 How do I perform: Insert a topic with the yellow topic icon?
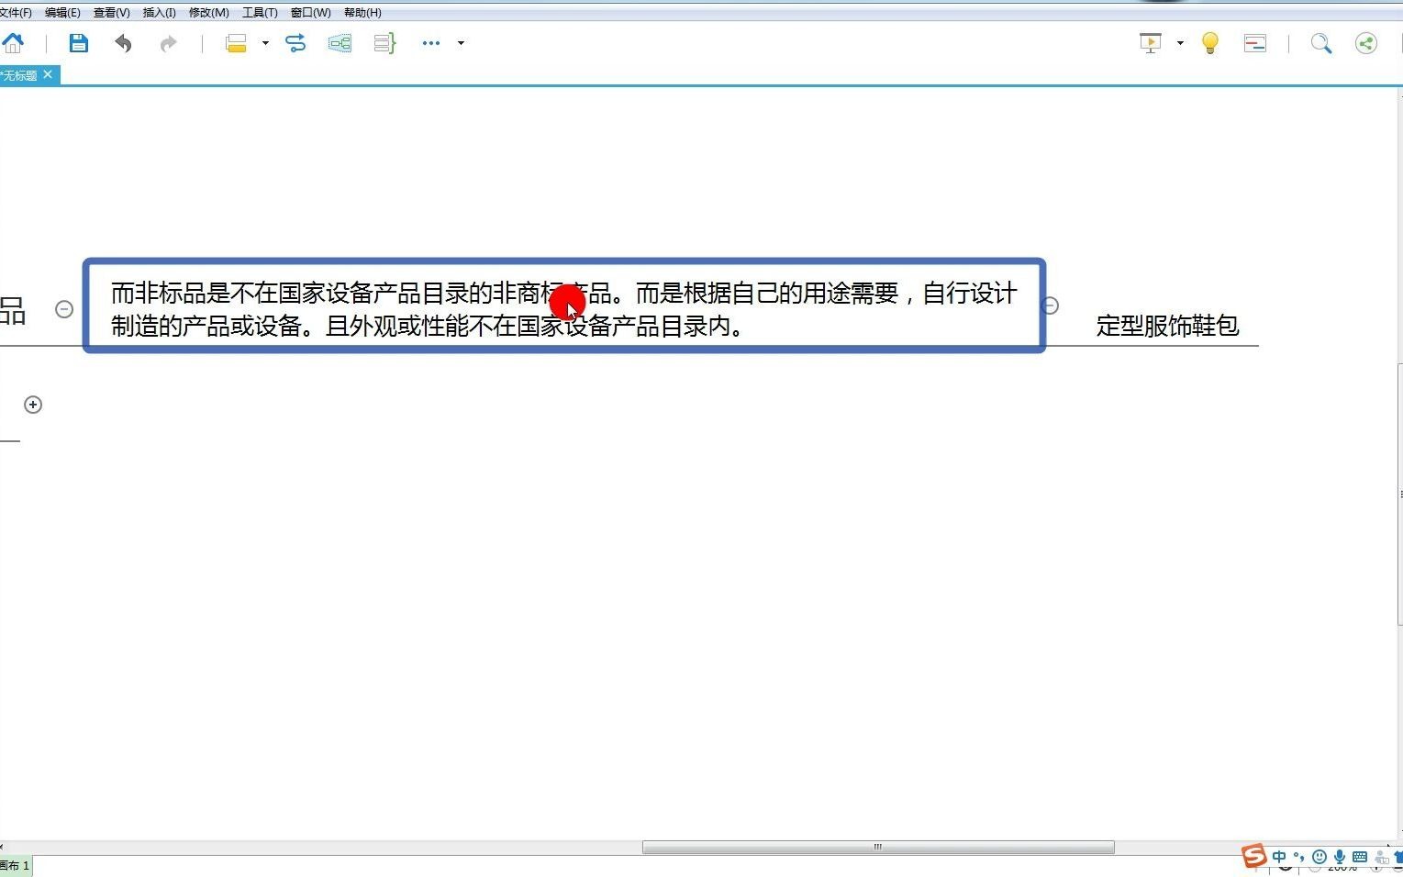tap(236, 43)
